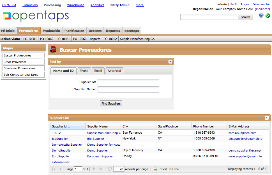The height and width of the screenshot is (175, 272).
Task: Open the CRM/SFA application link
Action: pos(9,5)
